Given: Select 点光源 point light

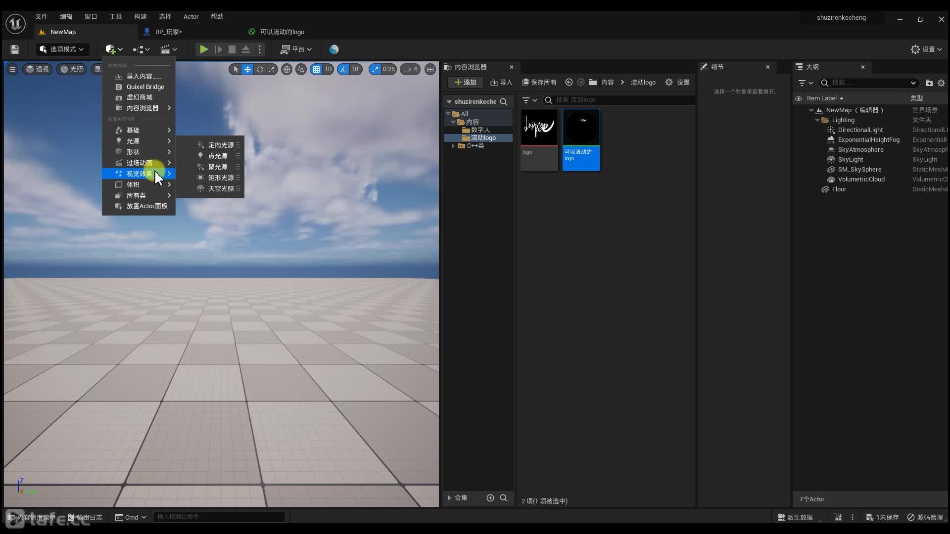Looking at the screenshot, I should [210, 156].
